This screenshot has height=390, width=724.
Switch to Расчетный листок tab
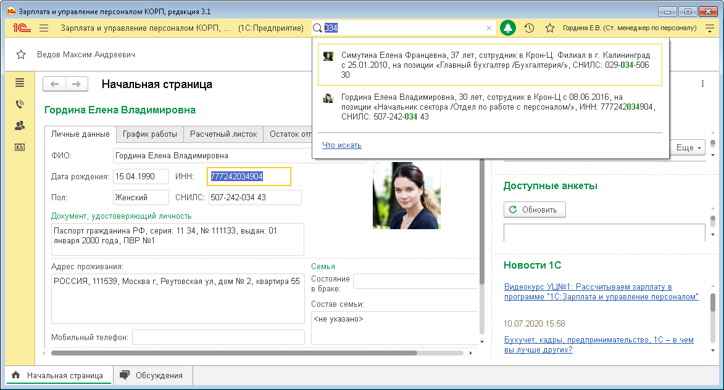[223, 134]
